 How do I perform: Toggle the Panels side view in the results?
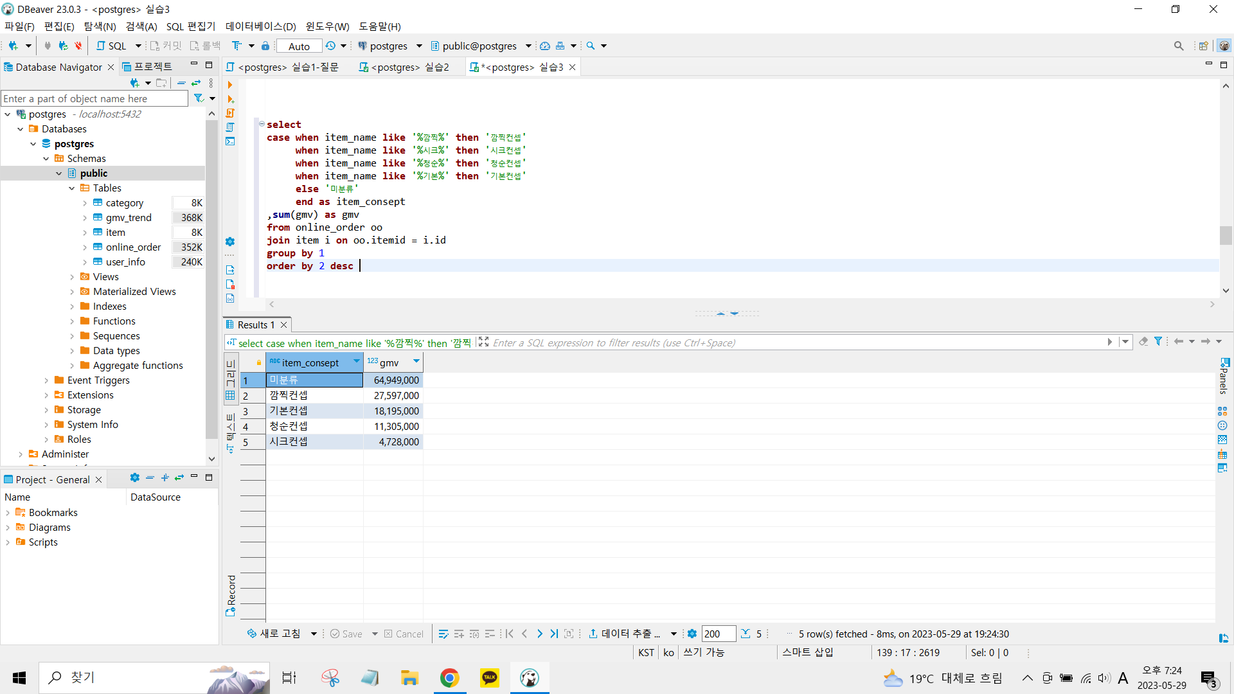click(1224, 376)
